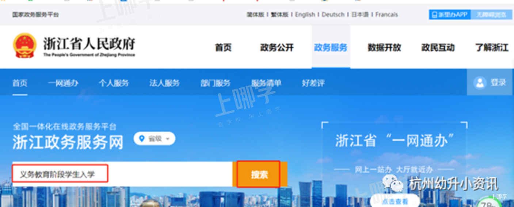The width and height of the screenshot is (514, 207).
Task: Open the 政民互动 menu
Action: click(438, 47)
